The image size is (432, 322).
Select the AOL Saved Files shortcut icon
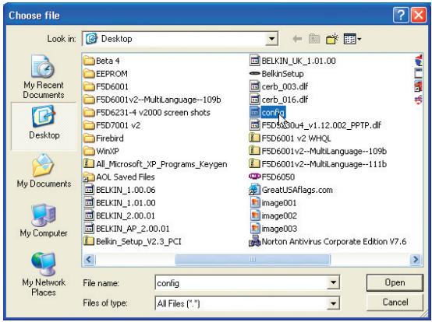pos(89,177)
